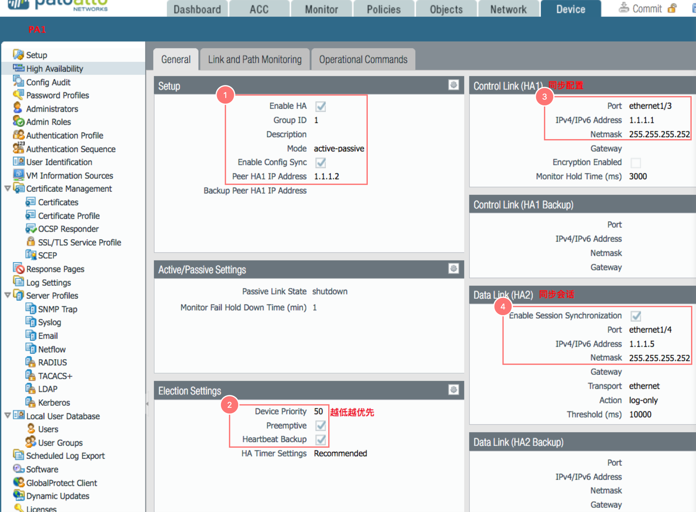Click the Mode value active-passive
This screenshot has height=512, width=696.
pos(339,148)
